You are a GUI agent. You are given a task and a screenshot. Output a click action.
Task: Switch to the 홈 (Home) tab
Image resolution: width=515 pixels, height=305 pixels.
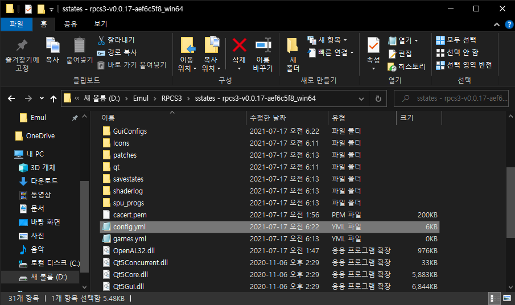click(x=44, y=24)
